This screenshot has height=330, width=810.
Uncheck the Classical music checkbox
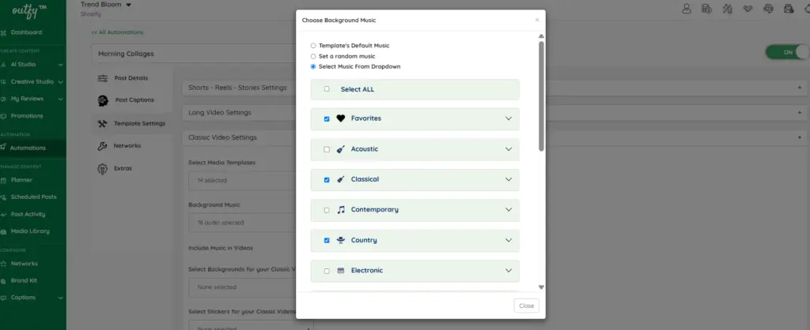pyautogui.click(x=327, y=180)
